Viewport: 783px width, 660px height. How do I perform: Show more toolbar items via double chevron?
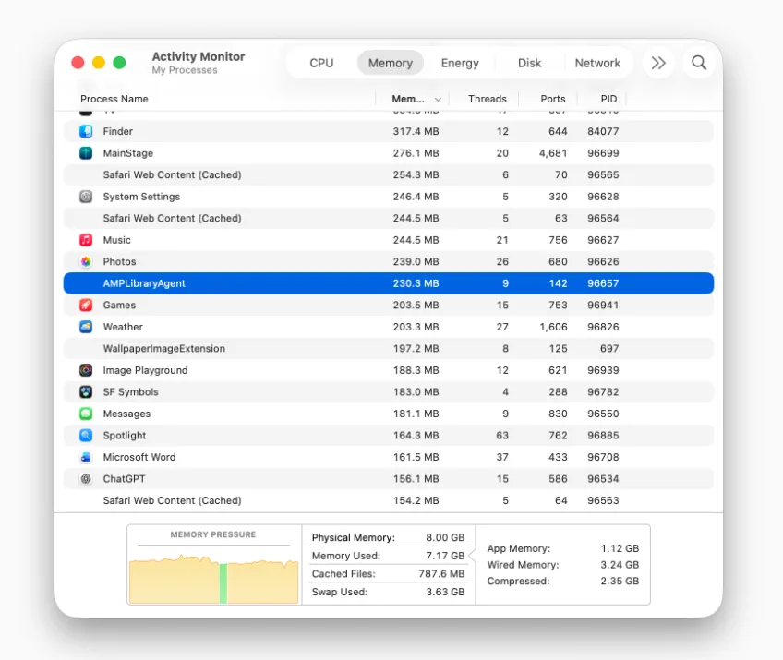tap(658, 63)
